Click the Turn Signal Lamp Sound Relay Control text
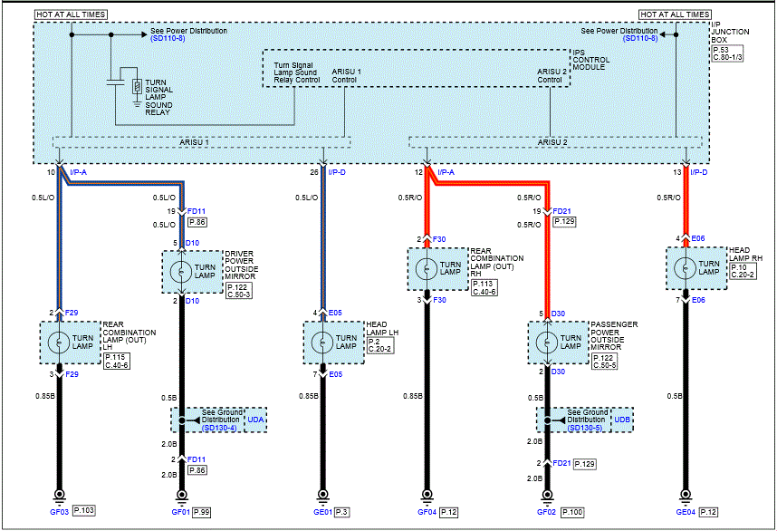777x531 pixels. [x=297, y=72]
